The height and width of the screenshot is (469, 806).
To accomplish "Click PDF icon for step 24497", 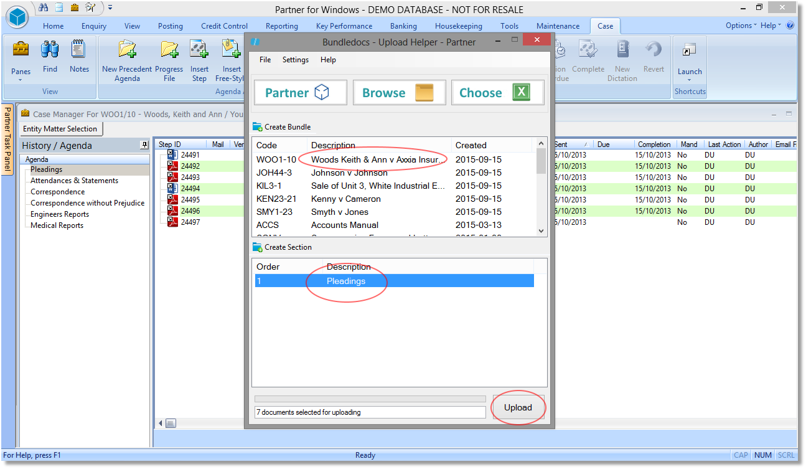I will pyautogui.click(x=173, y=222).
